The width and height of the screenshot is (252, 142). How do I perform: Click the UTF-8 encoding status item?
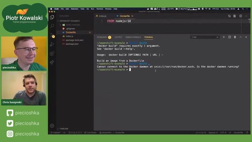pos(223,133)
